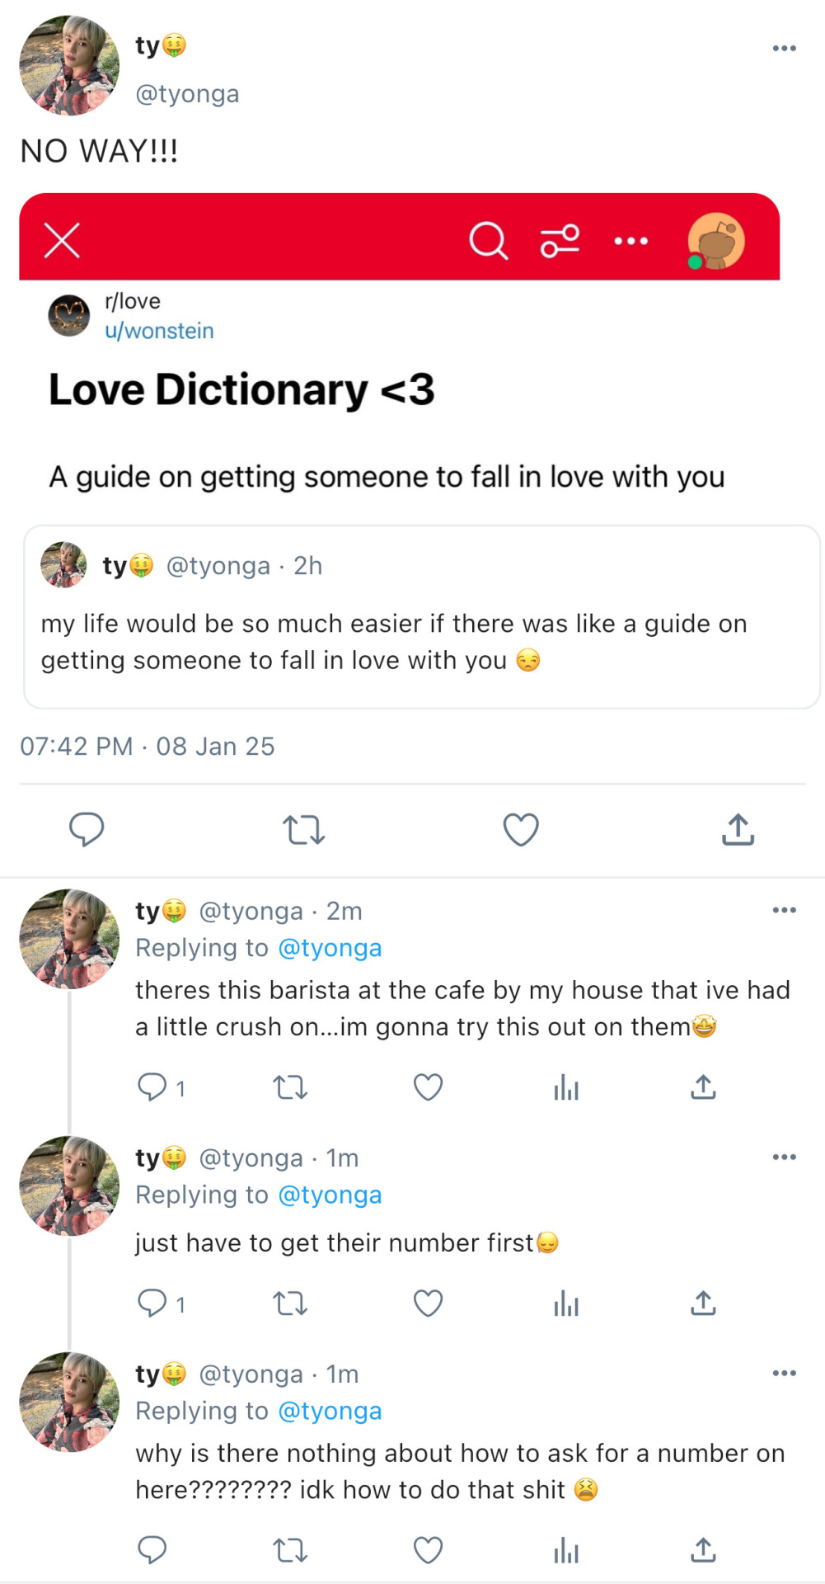The image size is (825, 1584).
Task: Like the barista crush reply
Action: click(x=428, y=1087)
